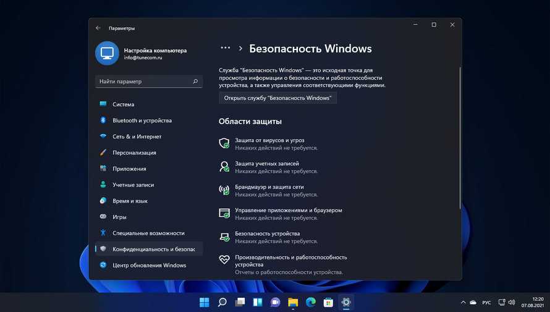Open Специальные возможности section
Image resolution: width=550 pixels, height=312 pixels.
pyautogui.click(x=148, y=233)
